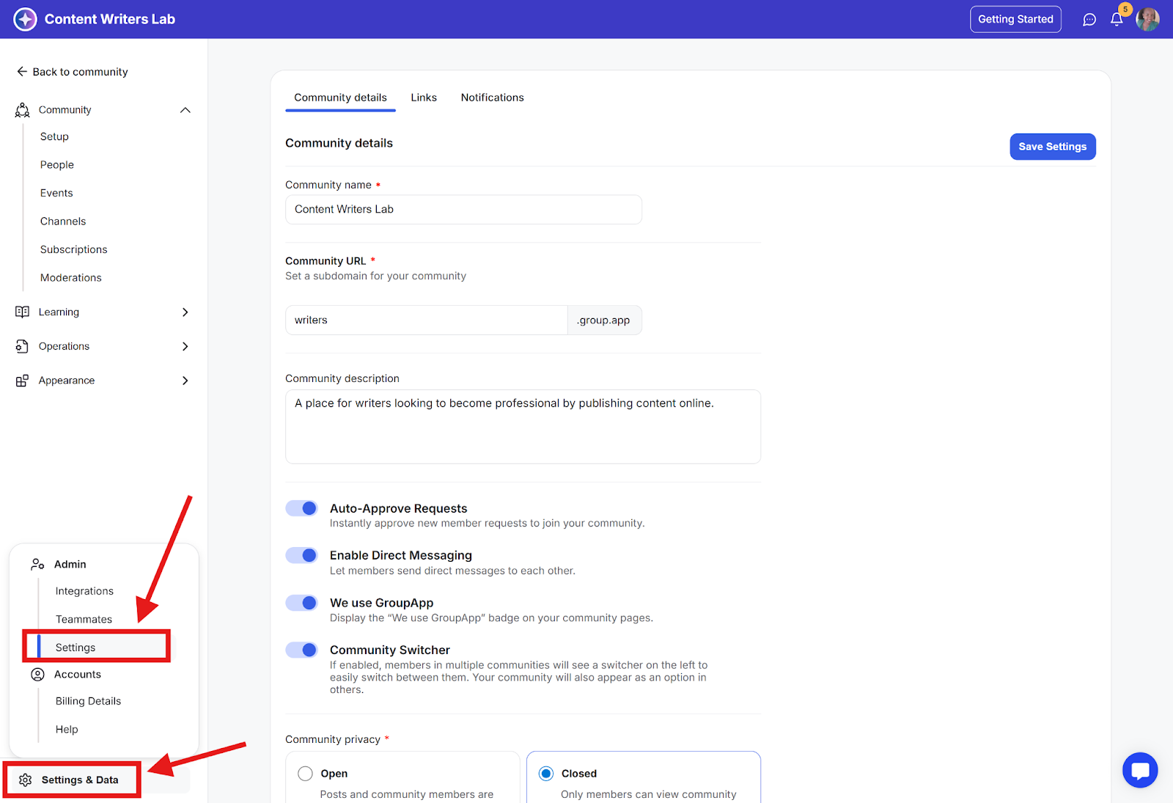Click the Appearance icon in sidebar
The image size is (1173, 803).
pos(22,381)
